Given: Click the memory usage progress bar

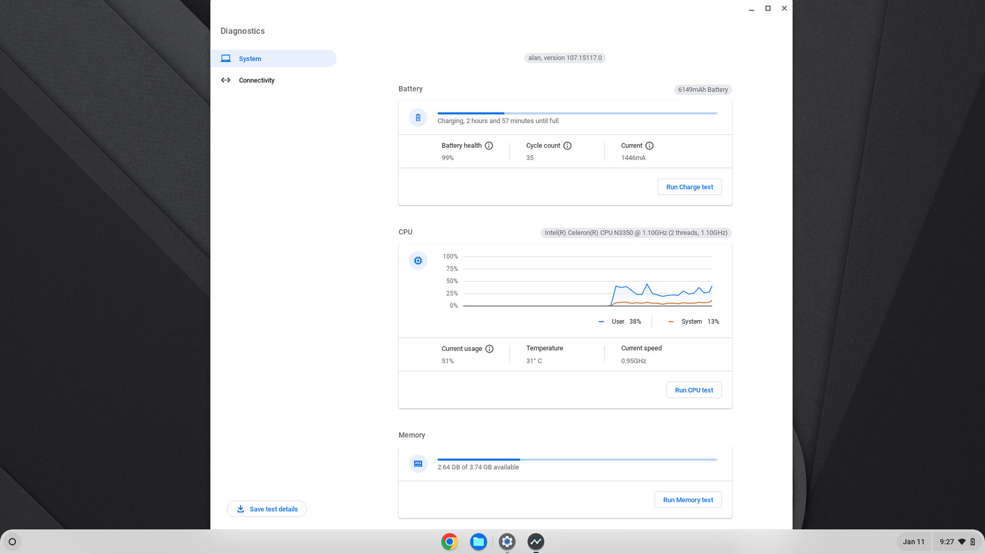Looking at the screenshot, I should pyautogui.click(x=577, y=459).
